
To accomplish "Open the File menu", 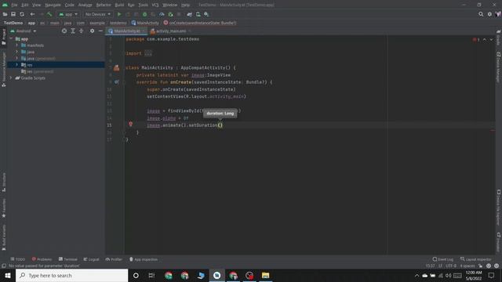I will click(x=14, y=5).
